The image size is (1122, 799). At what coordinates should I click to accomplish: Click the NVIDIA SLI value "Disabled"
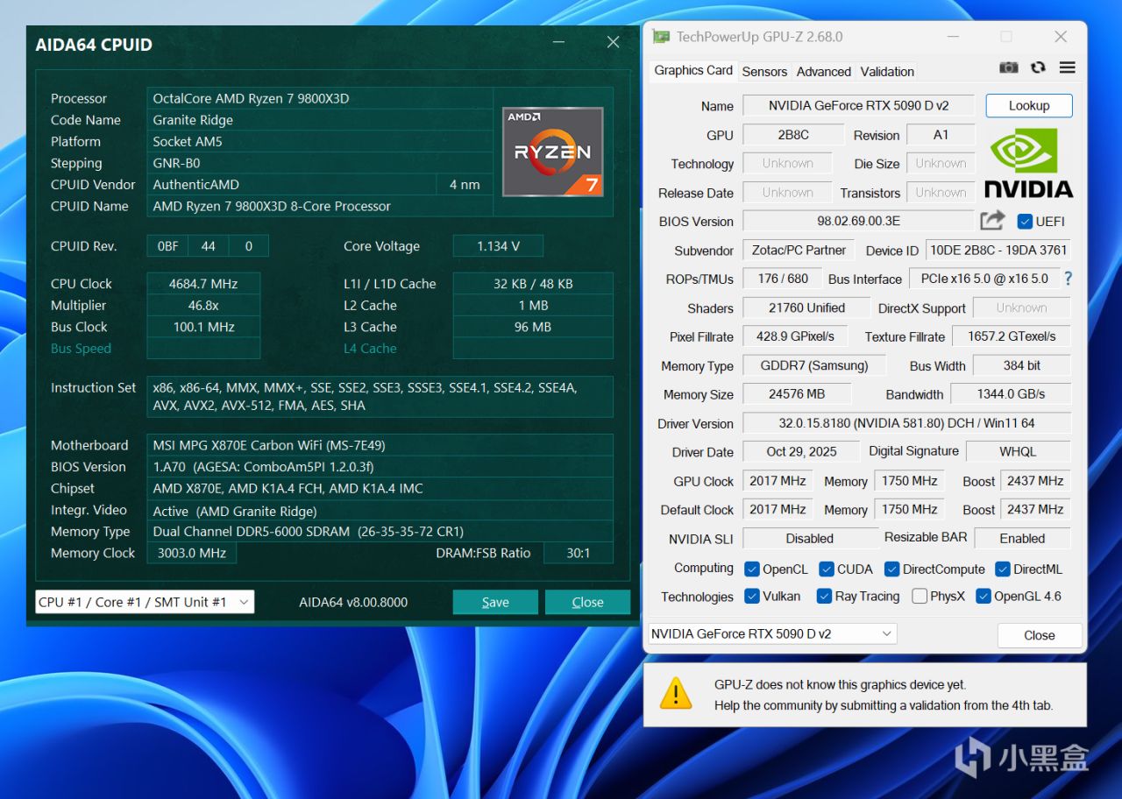coord(810,539)
